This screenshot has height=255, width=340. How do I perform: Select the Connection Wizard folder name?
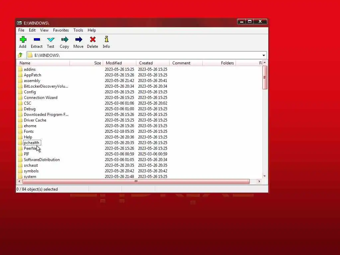coord(41,97)
